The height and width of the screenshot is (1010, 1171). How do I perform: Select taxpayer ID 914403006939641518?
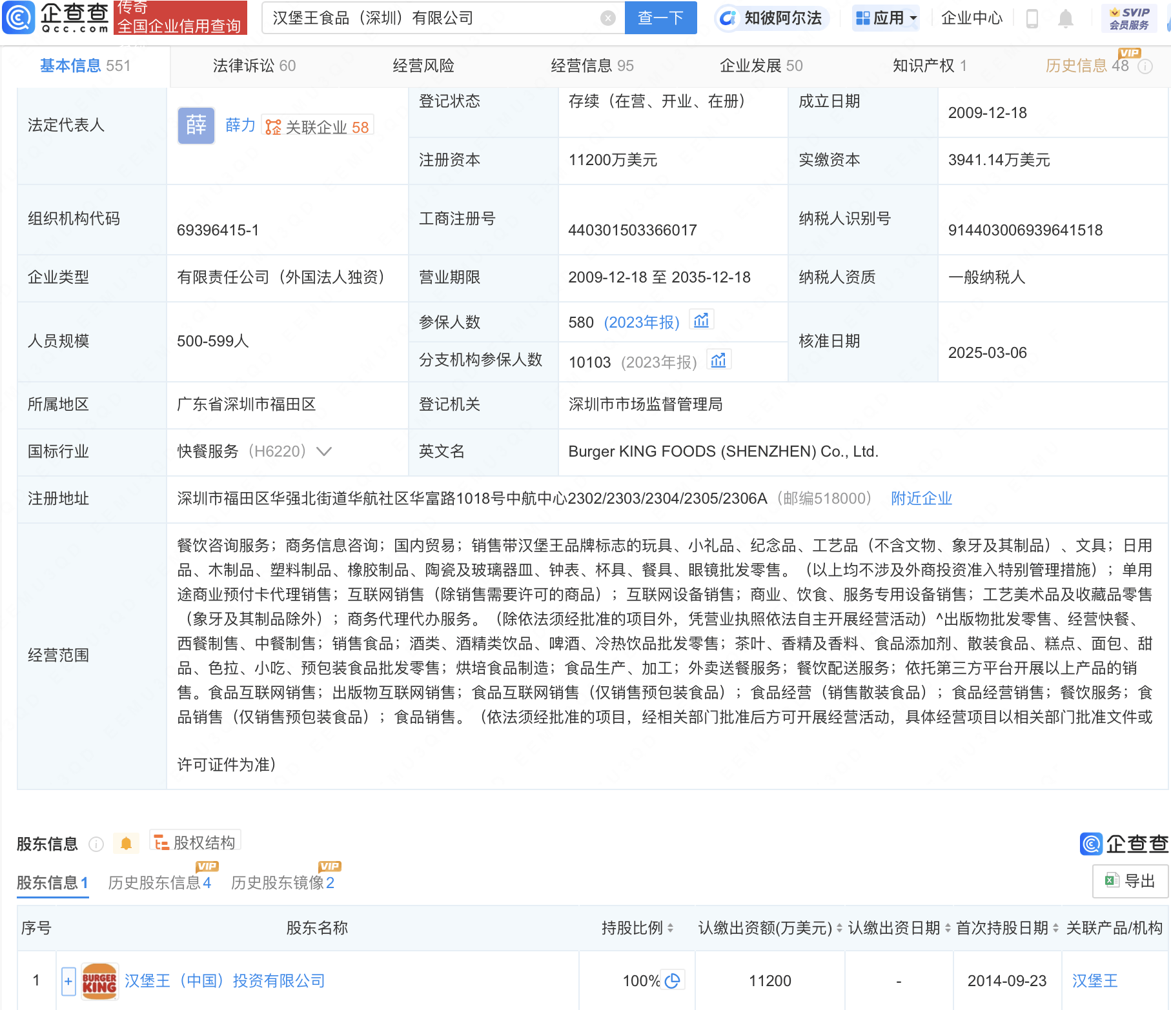click(1025, 230)
